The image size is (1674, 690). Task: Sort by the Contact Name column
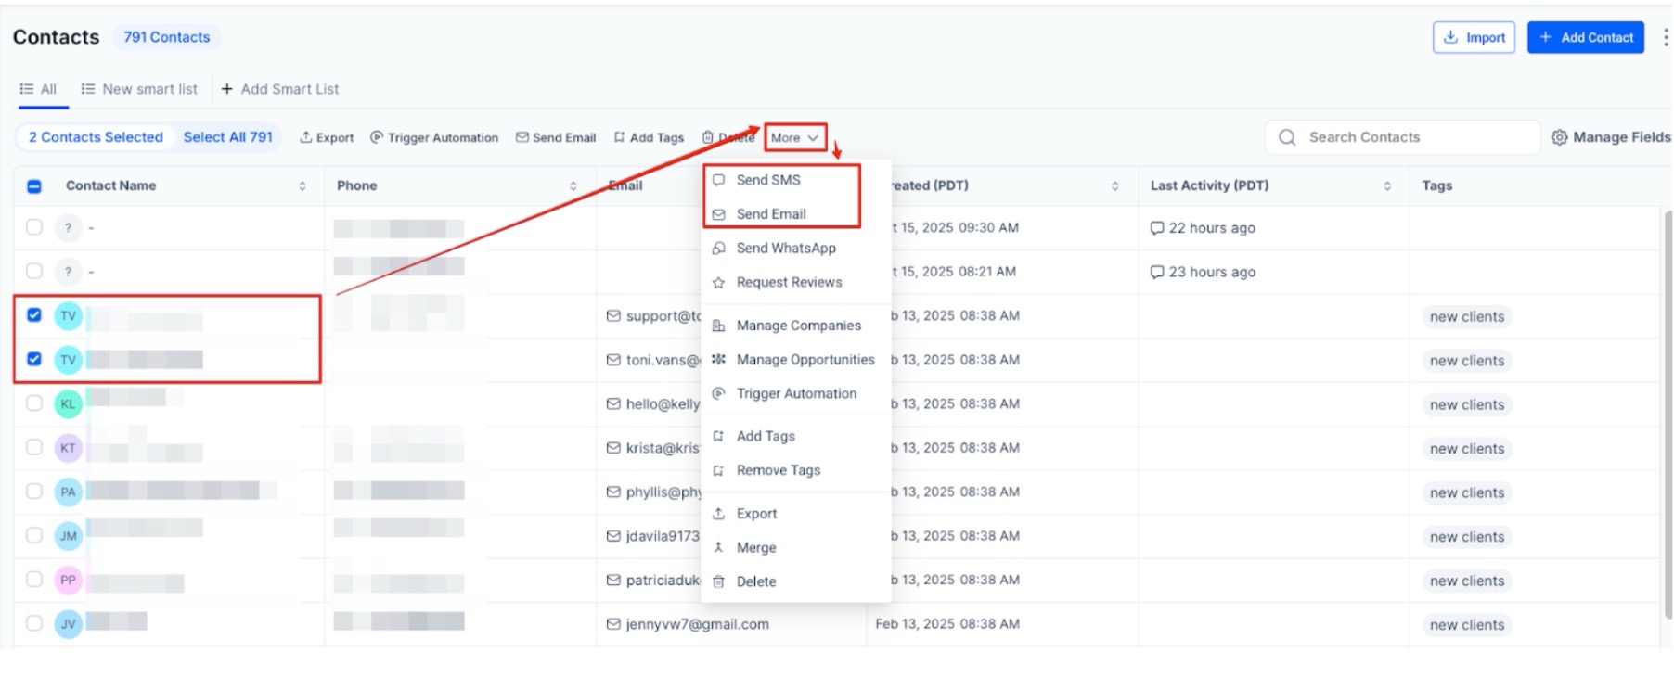tap(302, 186)
